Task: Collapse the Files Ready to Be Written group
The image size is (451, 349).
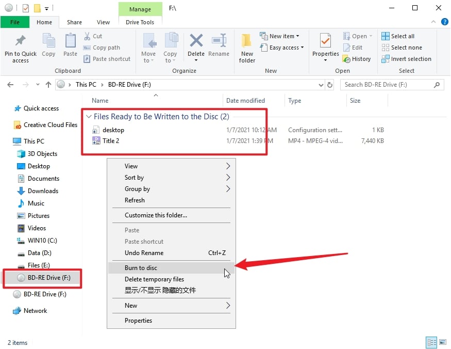Action: 89,117
